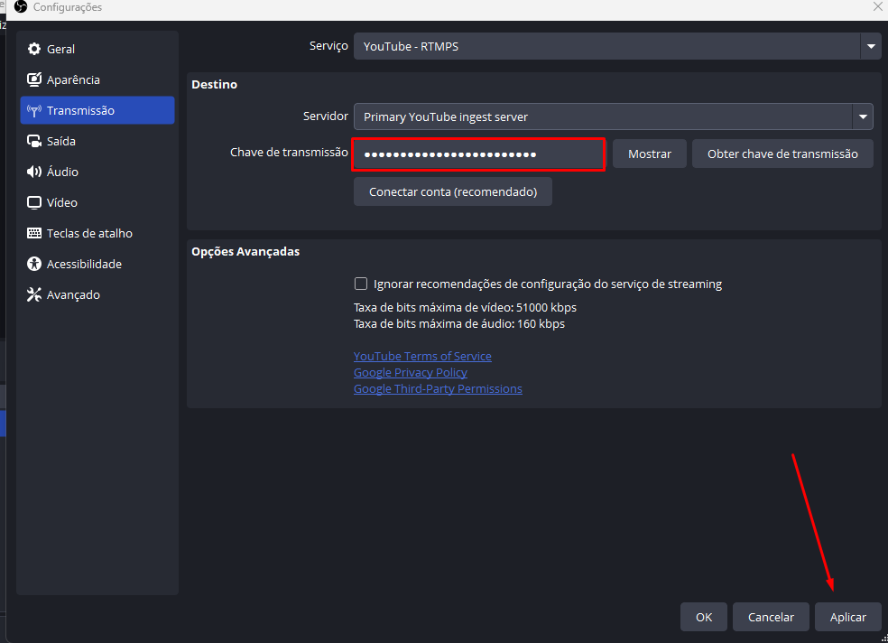The width and height of the screenshot is (888, 643).
Task: Go to Áudio settings
Action: coord(97,172)
